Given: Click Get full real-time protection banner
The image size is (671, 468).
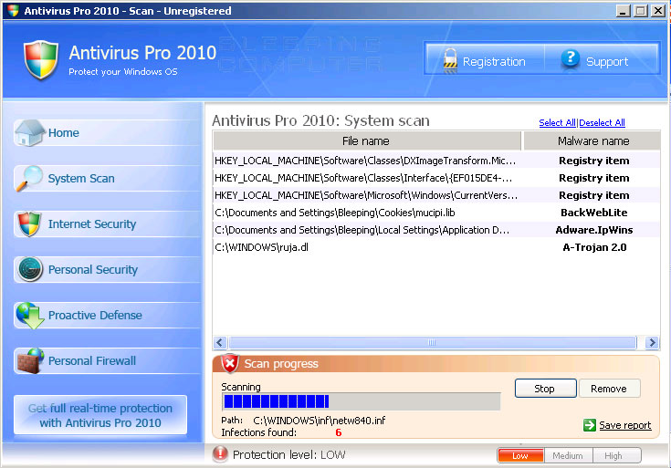Looking at the screenshot, I should click(100, 415).
